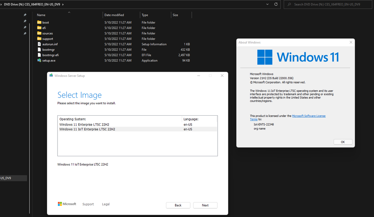The height and width of the screenshot is (217, 374).
Task: Click the '2,497 KB' size cell
Action: coord(184,55)
